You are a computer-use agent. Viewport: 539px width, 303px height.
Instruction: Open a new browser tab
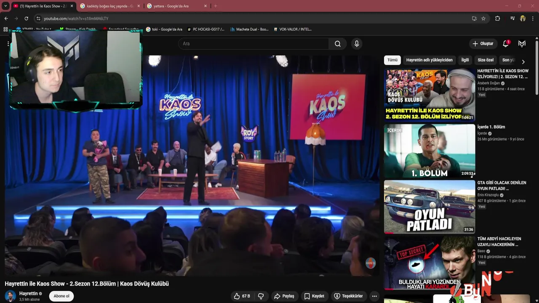coord(216,6)
